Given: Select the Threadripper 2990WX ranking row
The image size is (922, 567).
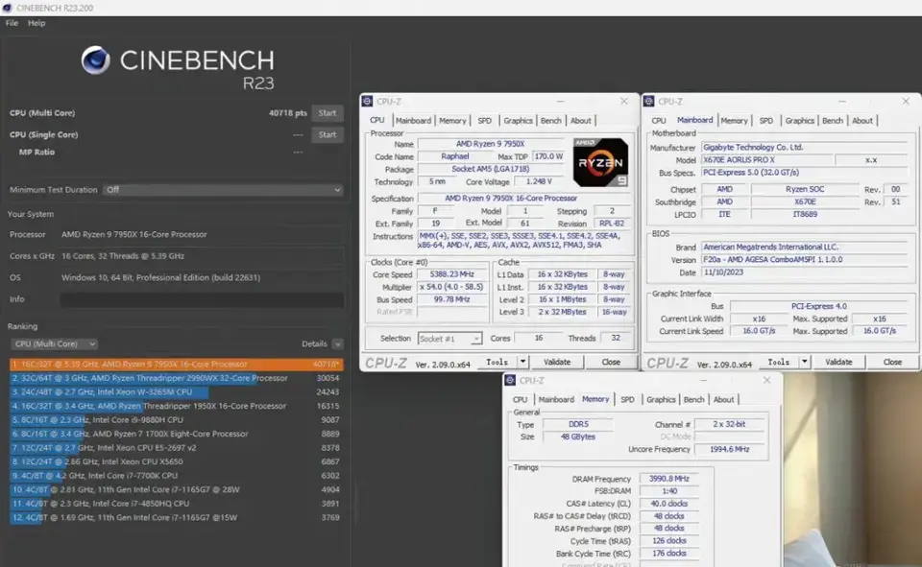Looking at the screenshot, I should (177, 378).
